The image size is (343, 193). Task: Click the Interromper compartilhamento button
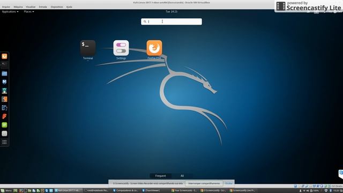(x=204, y=183)
